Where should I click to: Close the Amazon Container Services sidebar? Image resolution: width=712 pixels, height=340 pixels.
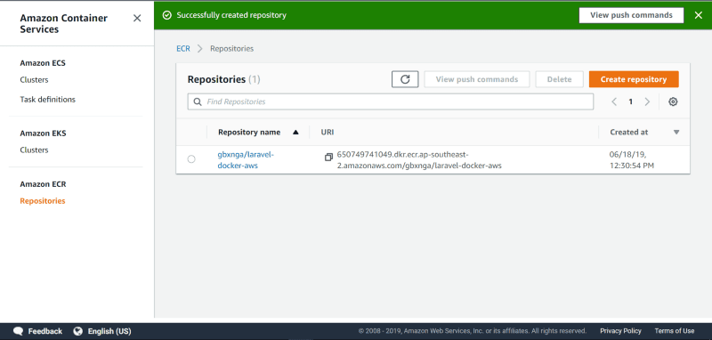(137, 19)
